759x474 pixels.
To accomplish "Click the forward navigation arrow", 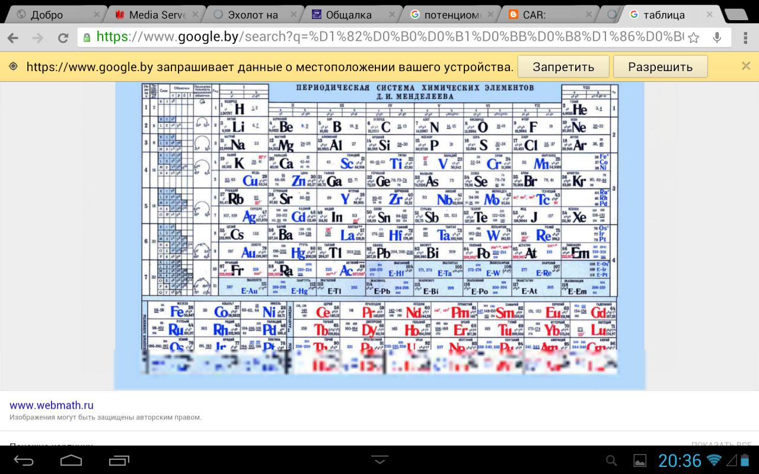I will coord(38,38).
